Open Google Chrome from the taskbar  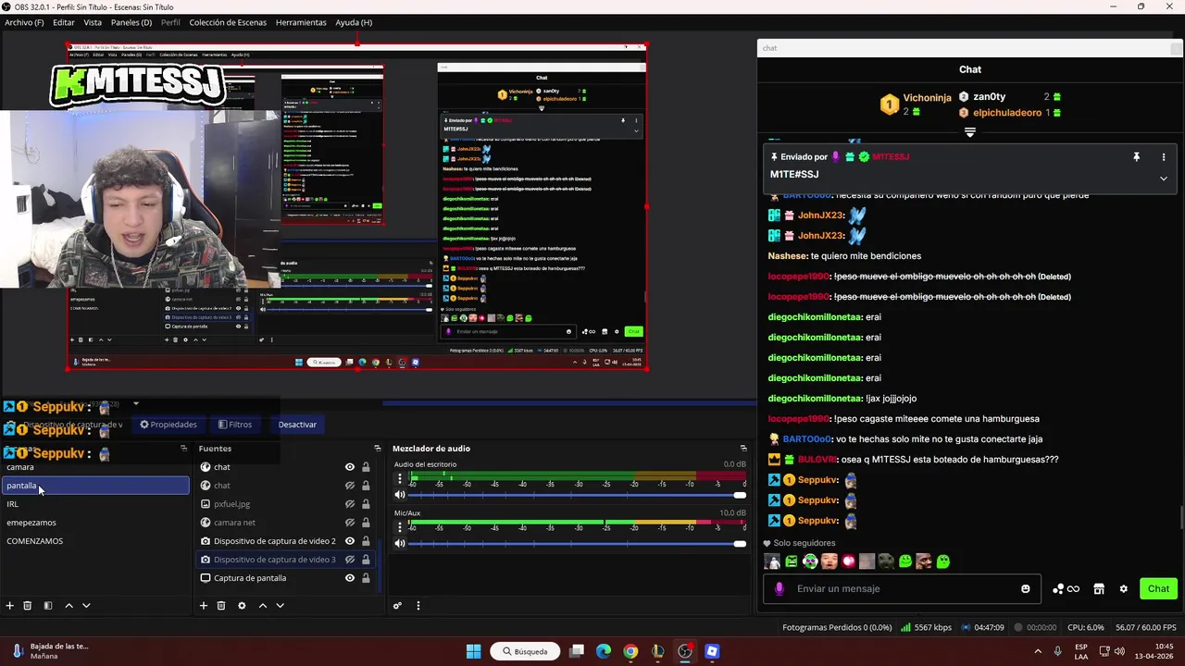630,651
